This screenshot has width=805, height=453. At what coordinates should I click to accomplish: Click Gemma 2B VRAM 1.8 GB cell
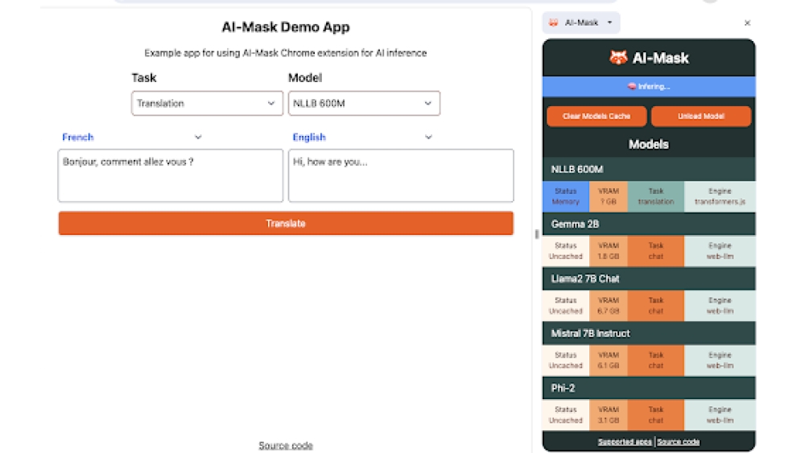[x=609, y=251]
